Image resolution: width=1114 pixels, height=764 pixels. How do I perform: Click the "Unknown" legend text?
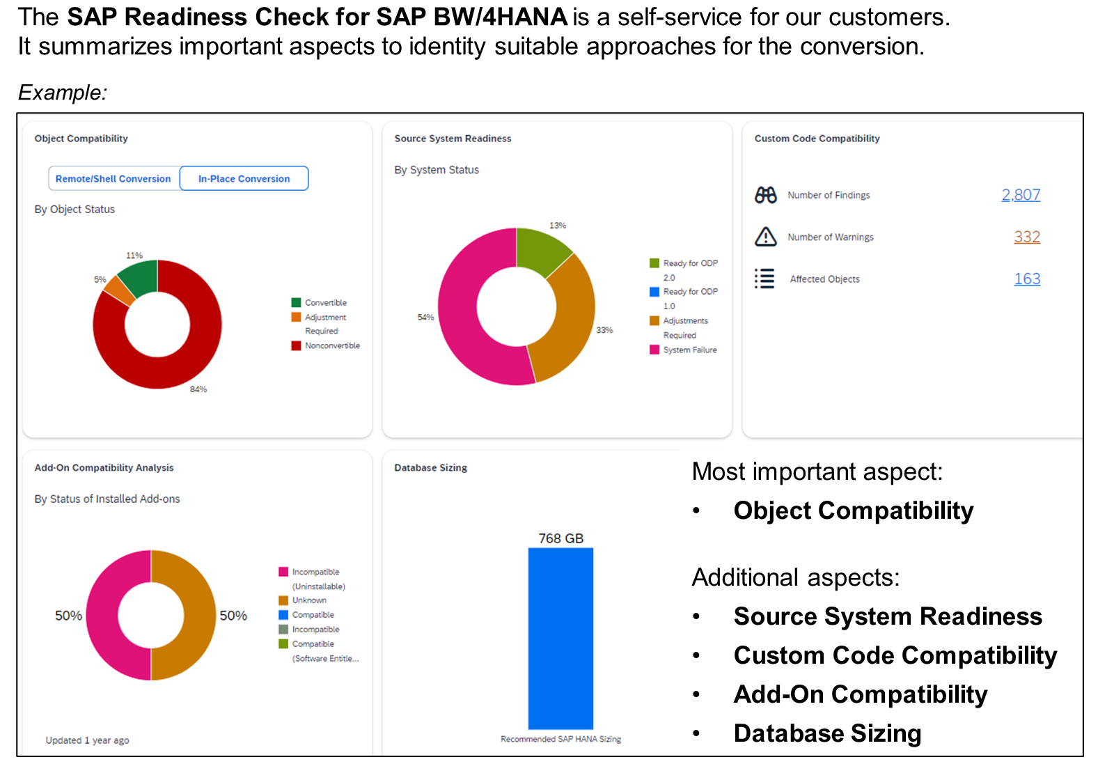(309, 600)
